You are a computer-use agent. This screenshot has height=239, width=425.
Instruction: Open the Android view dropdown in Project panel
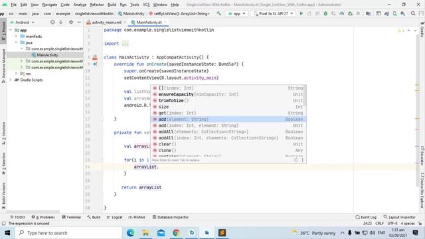click(22, 22)
